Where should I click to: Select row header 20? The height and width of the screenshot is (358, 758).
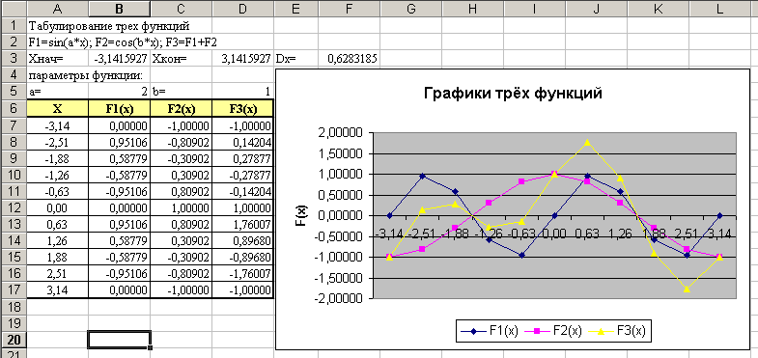(x=14, y=340)
